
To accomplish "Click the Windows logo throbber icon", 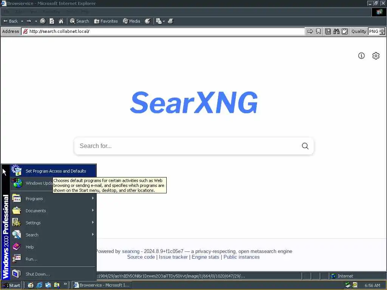I will pyautogui.click(x=379, y=12).
